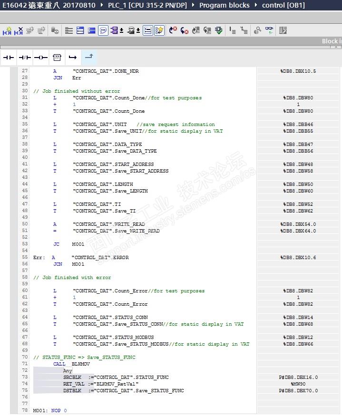
Task: Insert an output coil from favorites
Action: [41, 58]
